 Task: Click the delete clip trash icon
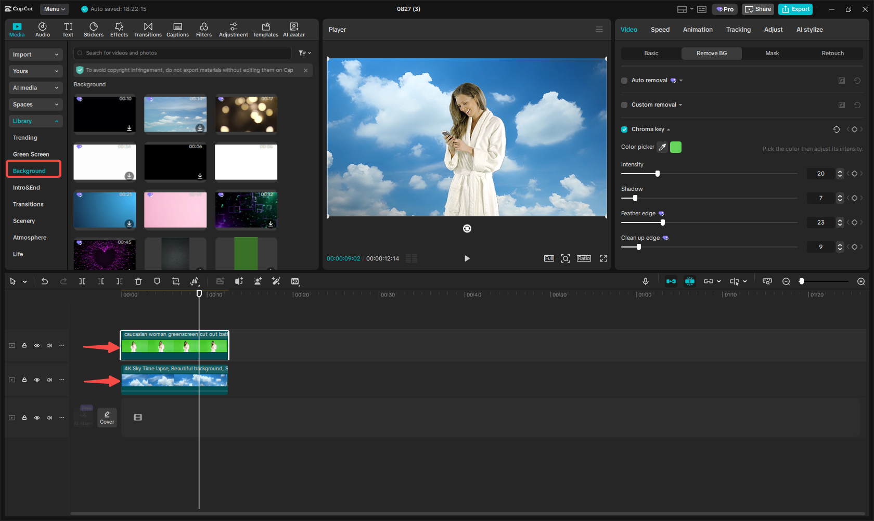click(x=138, y=281)
